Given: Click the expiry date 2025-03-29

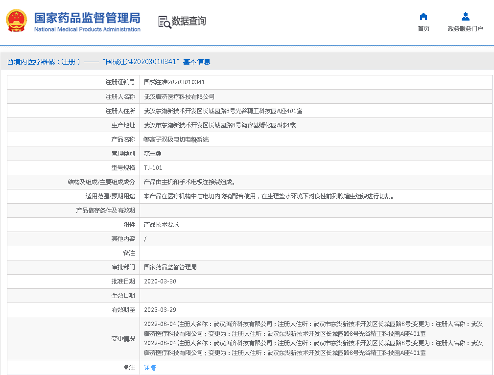Looking at the screenshot, I should click(160, 310).
